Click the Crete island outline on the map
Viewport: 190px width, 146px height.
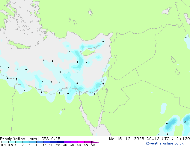point(19,44)
